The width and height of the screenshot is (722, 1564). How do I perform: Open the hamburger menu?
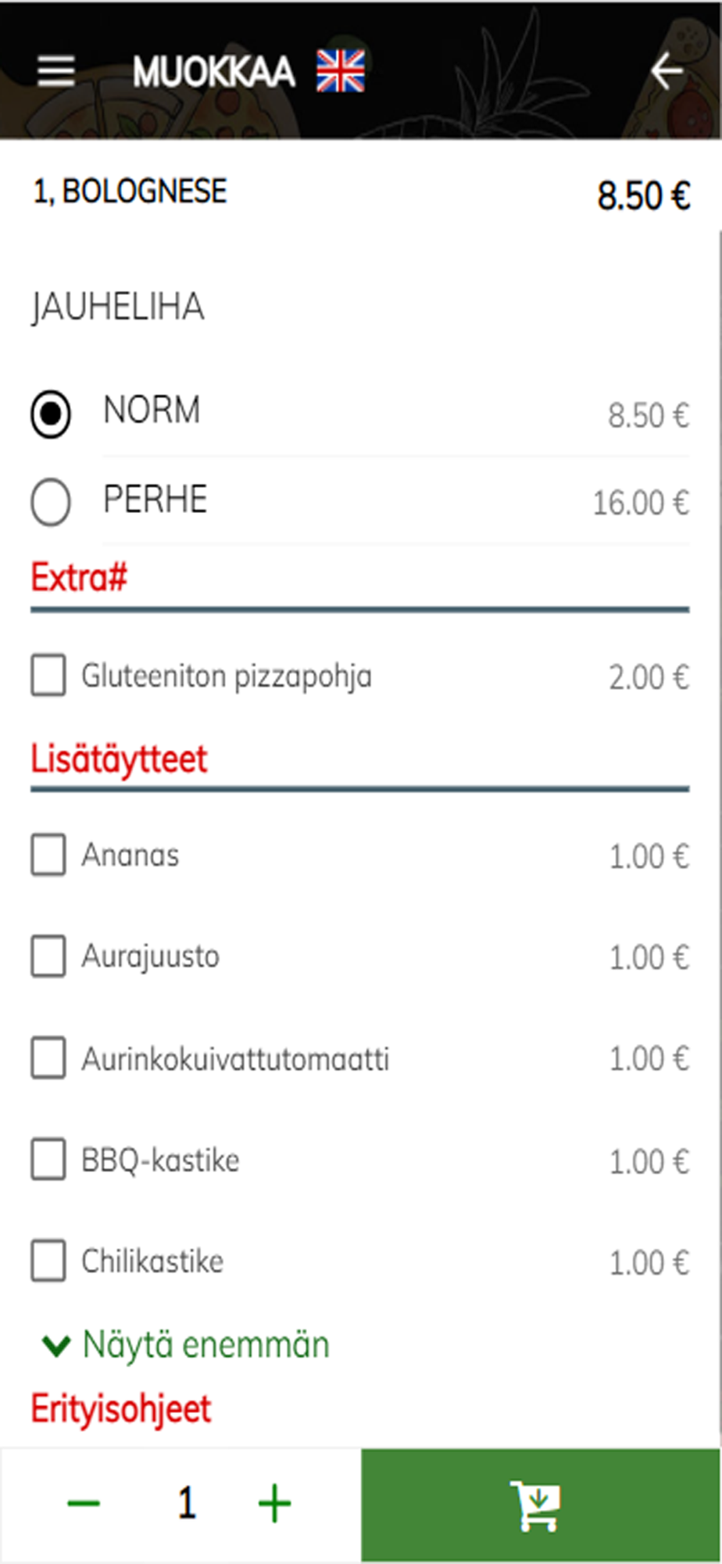click(56, 71)
